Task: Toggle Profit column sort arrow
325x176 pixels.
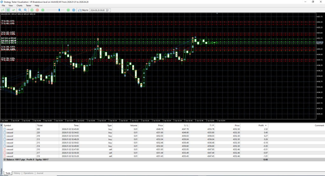Action: point(266,126)
